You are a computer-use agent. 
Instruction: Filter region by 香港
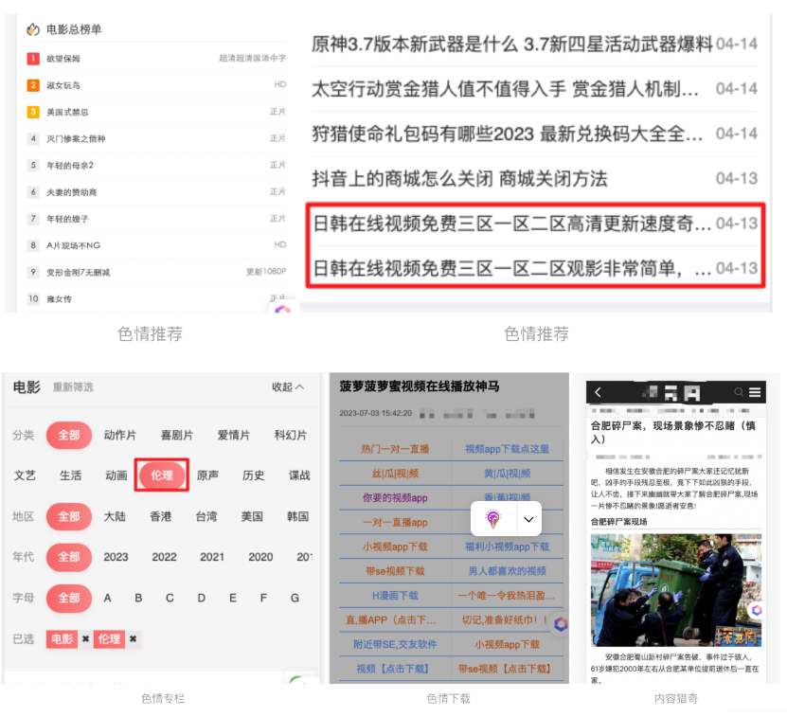[161, 516]
